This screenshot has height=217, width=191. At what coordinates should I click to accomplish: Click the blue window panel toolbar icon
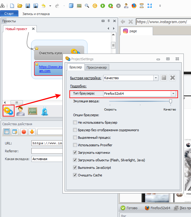coord(71,6)
